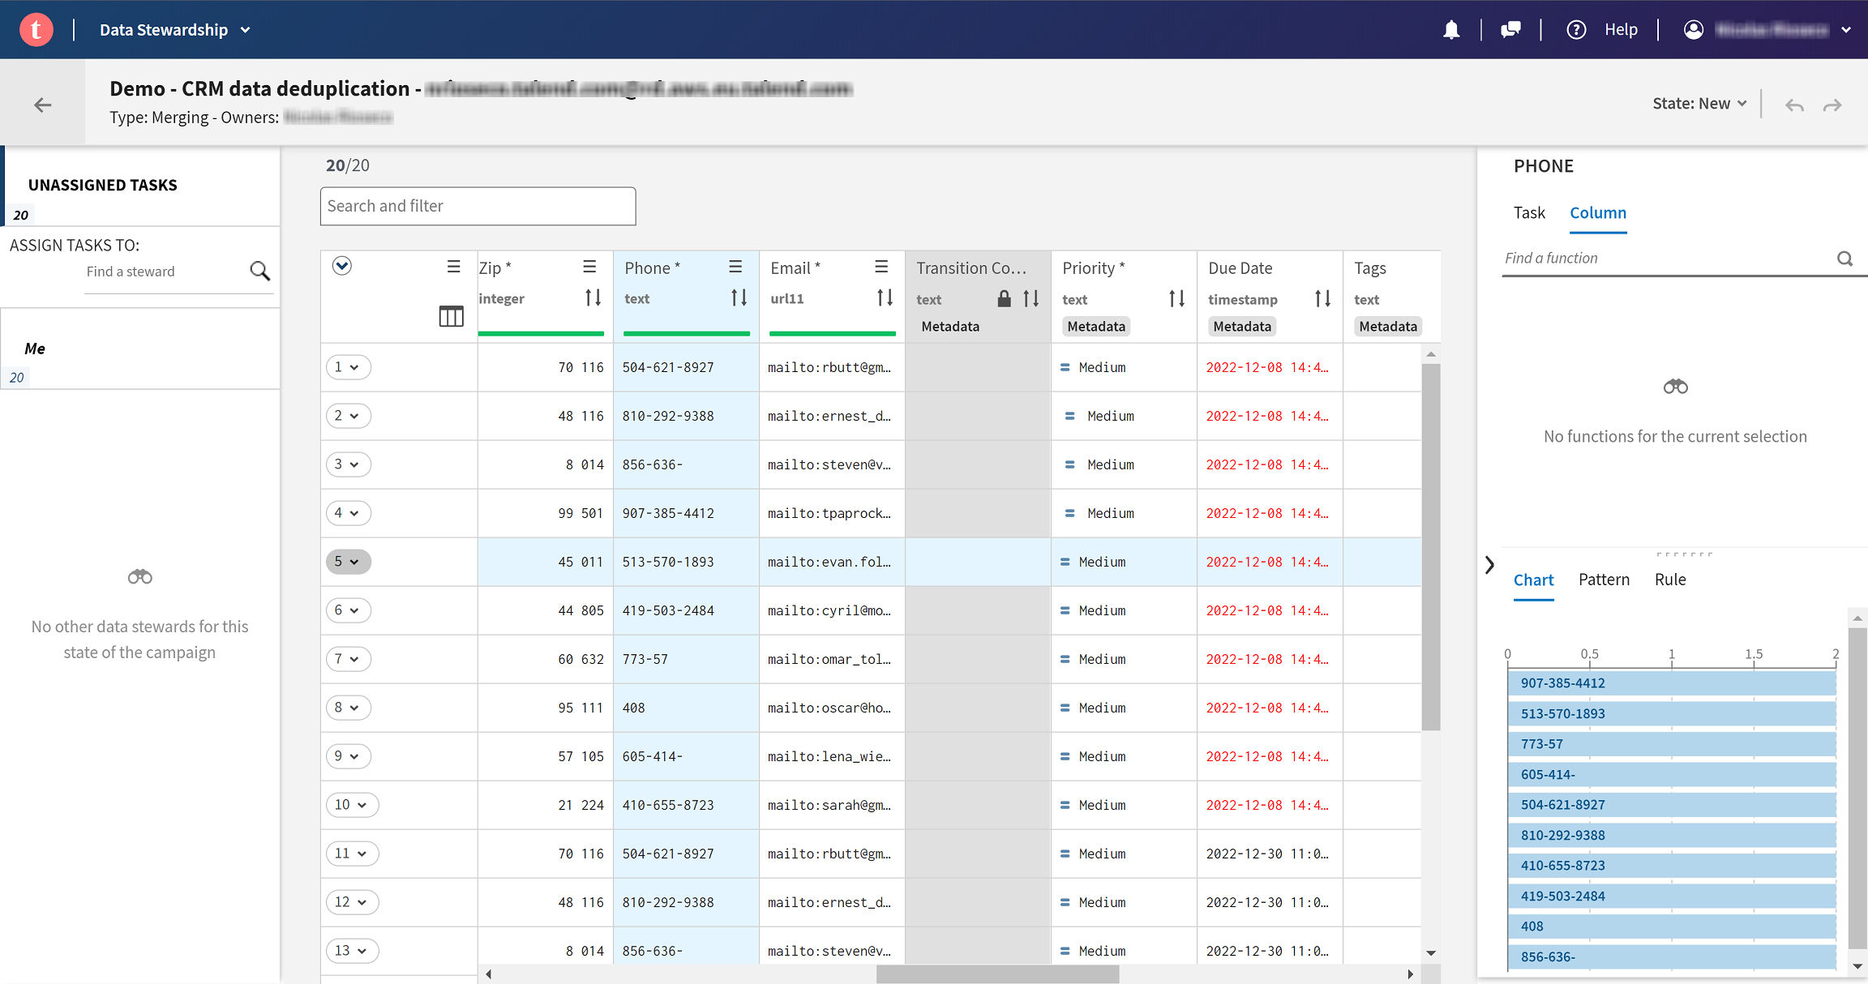Switch to the Pattern tab

(x=1603, y=580)
